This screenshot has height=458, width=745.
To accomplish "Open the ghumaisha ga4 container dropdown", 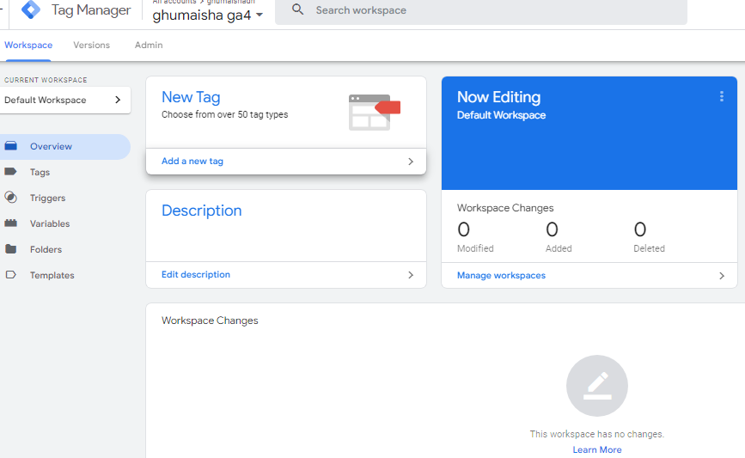I will click(208, 15).
